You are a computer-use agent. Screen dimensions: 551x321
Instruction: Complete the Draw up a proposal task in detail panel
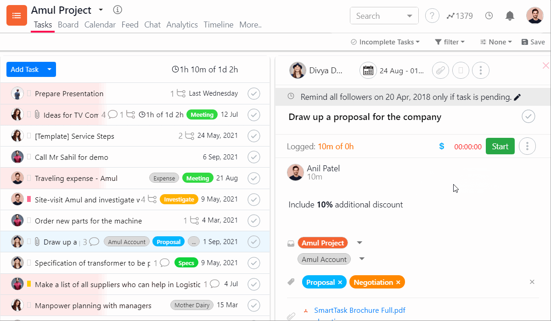tap(528, 117)
